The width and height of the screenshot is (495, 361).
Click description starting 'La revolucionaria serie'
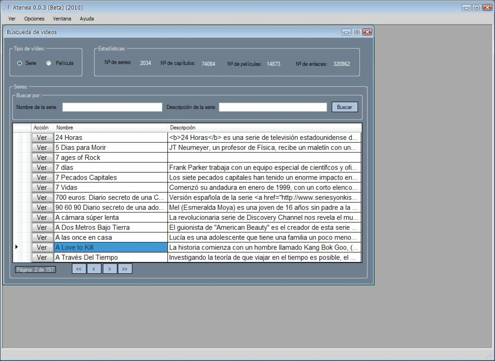coord(264,218)
